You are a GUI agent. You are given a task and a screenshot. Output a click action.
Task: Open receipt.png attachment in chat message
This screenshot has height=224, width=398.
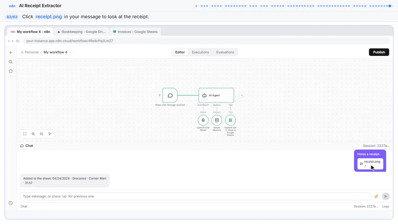click(x=370, y=163)
